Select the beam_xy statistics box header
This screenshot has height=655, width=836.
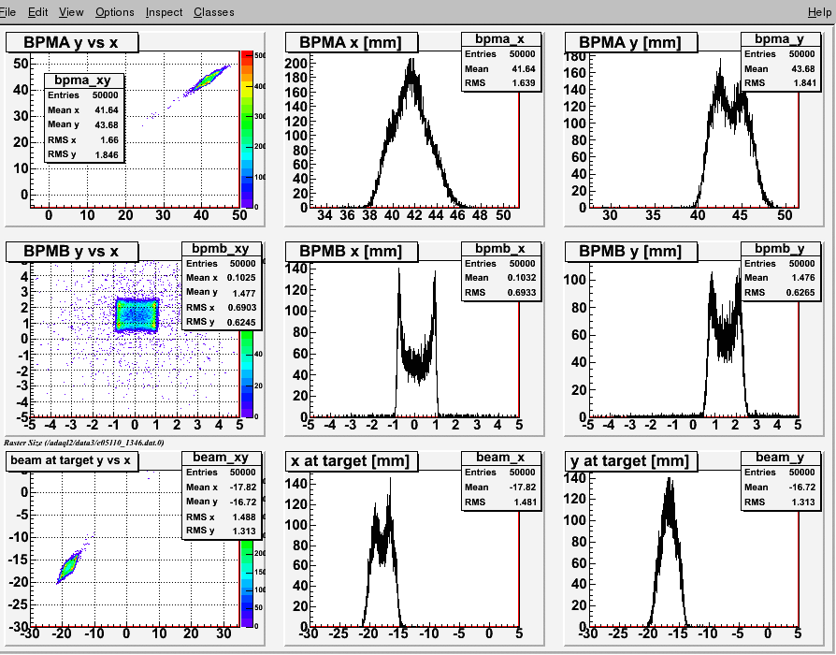[222, 458]
